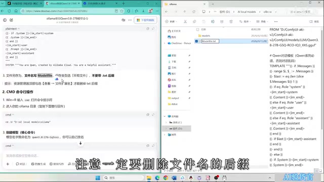Uncheck the Modelfile.txt checkbox
Screen dimensions: 324x182
click(196, 41)
